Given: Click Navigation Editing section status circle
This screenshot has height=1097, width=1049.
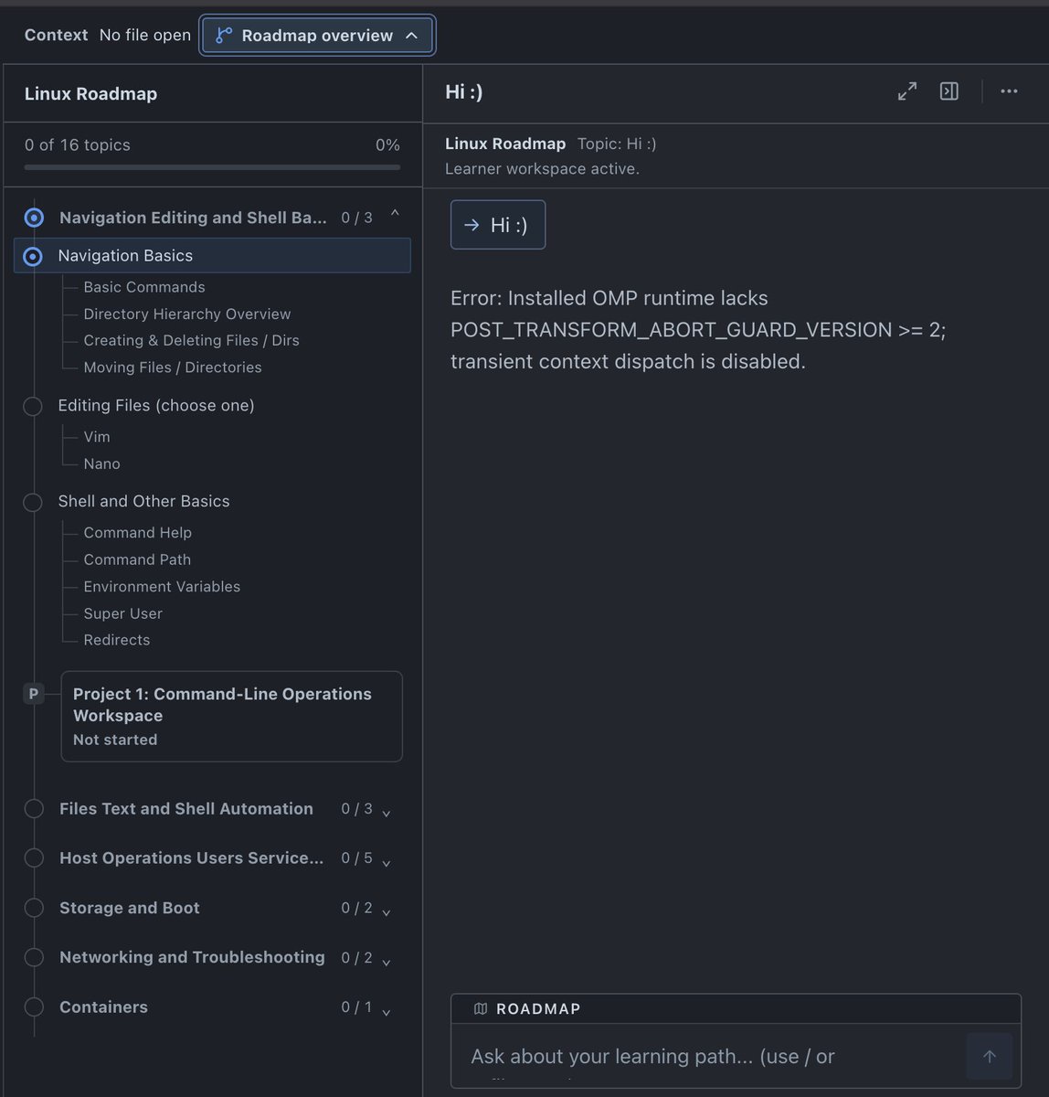Looking at the screenshot, I should [34, 218].
